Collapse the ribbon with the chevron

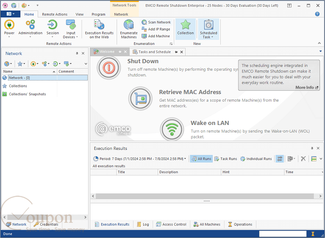click(x=319, y=43)
